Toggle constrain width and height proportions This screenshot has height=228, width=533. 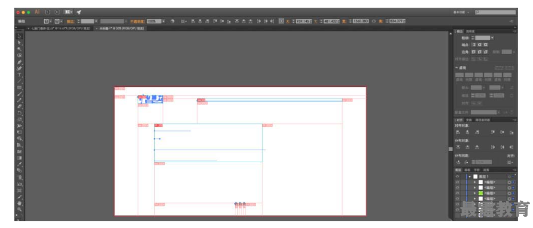click(x=374, y=21)
